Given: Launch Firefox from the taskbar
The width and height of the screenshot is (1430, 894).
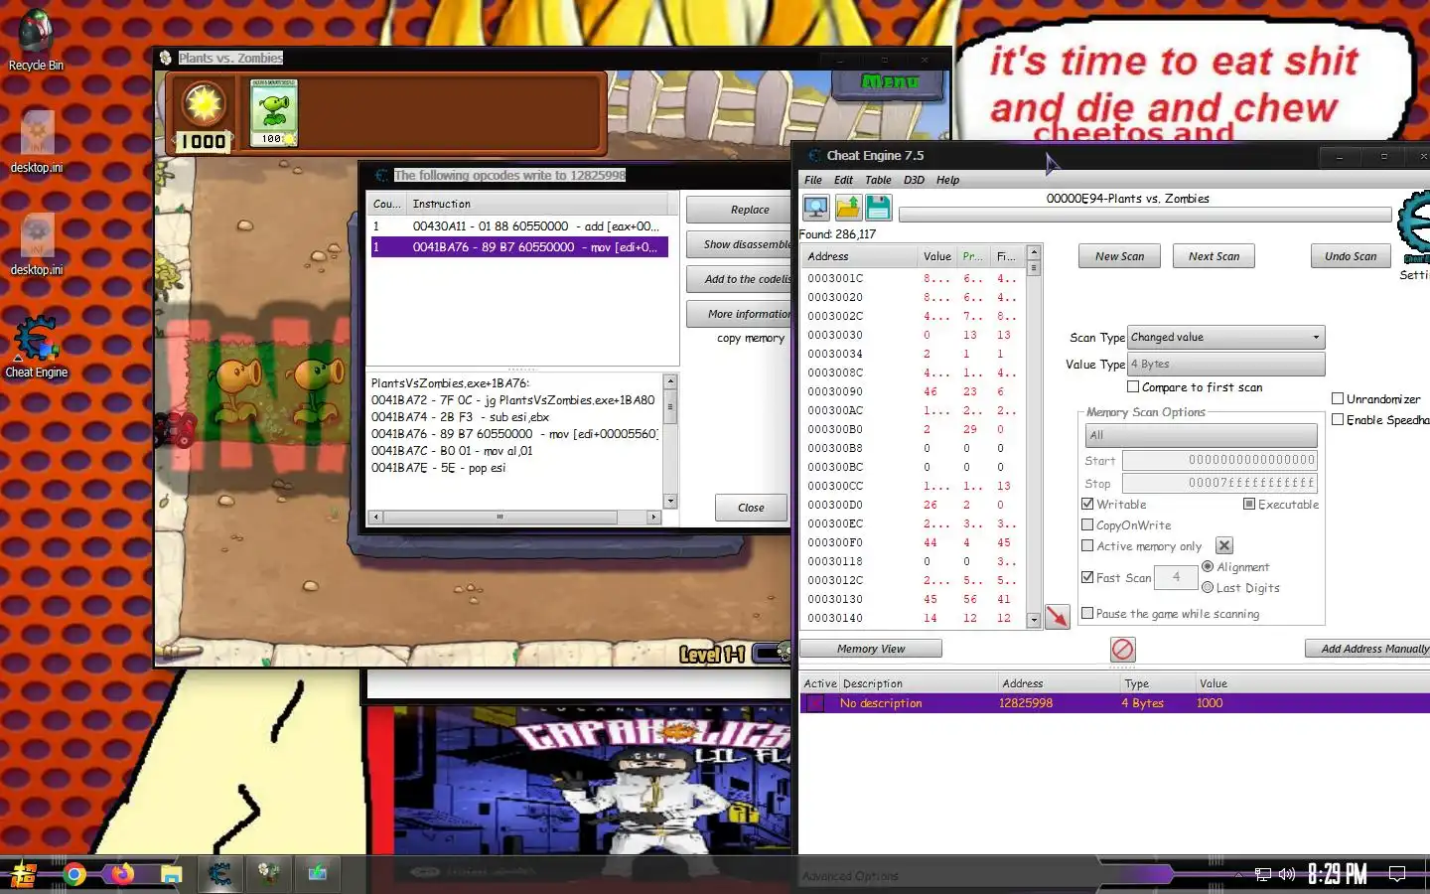Looking at the screenshot, I should click(122, 874).
